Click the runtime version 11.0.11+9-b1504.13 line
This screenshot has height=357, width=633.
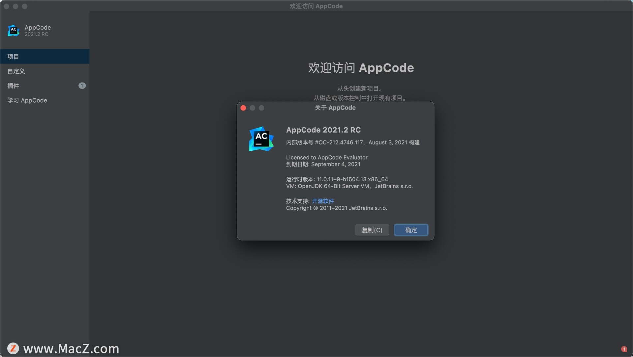[x=337, y=179]
